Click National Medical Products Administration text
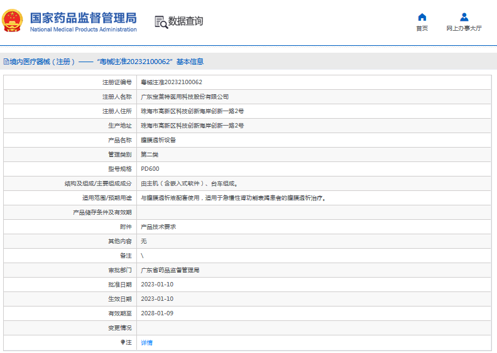Image resolution: width=497 pixels, height=353 pixels. click(84, 30)
